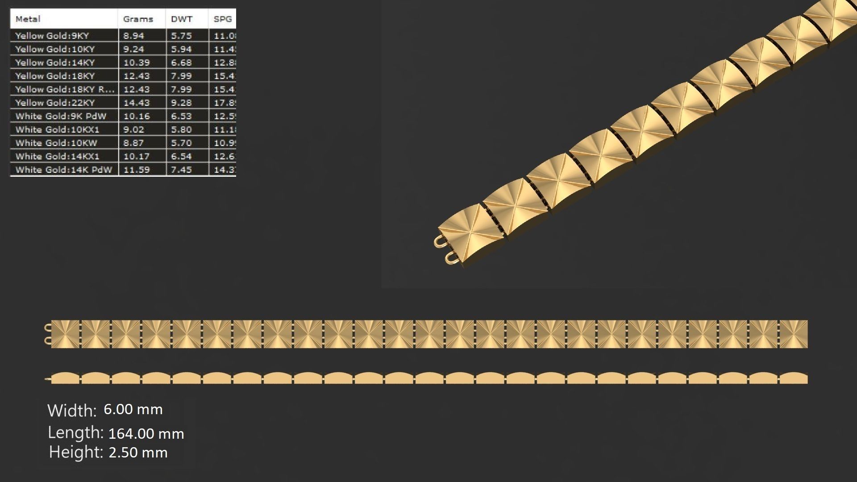This screenshot has width=857, height=482.
Task: Select the Yellow Gold:14KY row
Action: coord(123,62)
